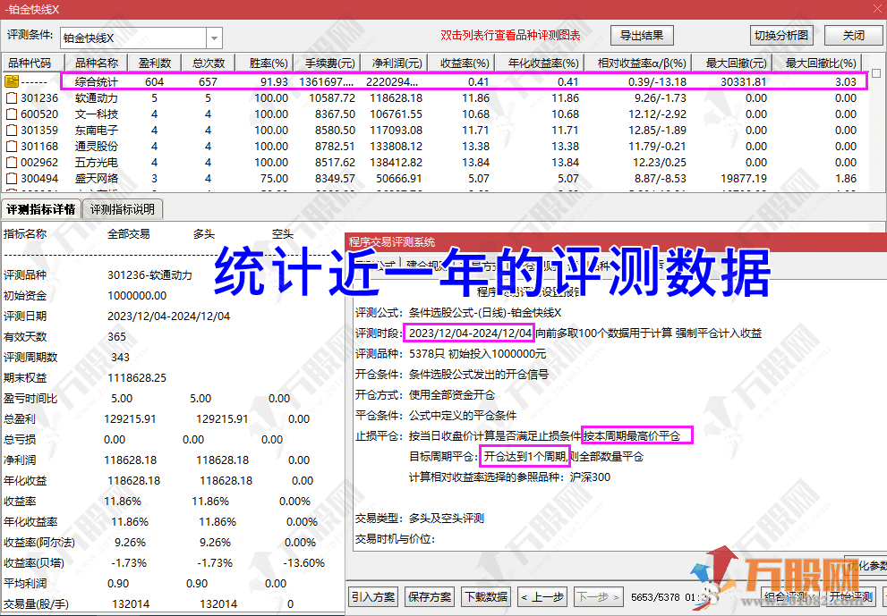
Task: Select the 东南电子 row name
Action: click(x=97, y=130)
